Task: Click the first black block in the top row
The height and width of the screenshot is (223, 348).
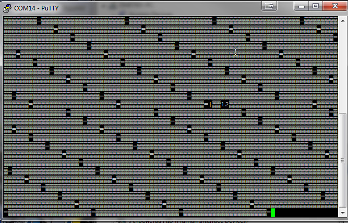Action: coord(39,20)
